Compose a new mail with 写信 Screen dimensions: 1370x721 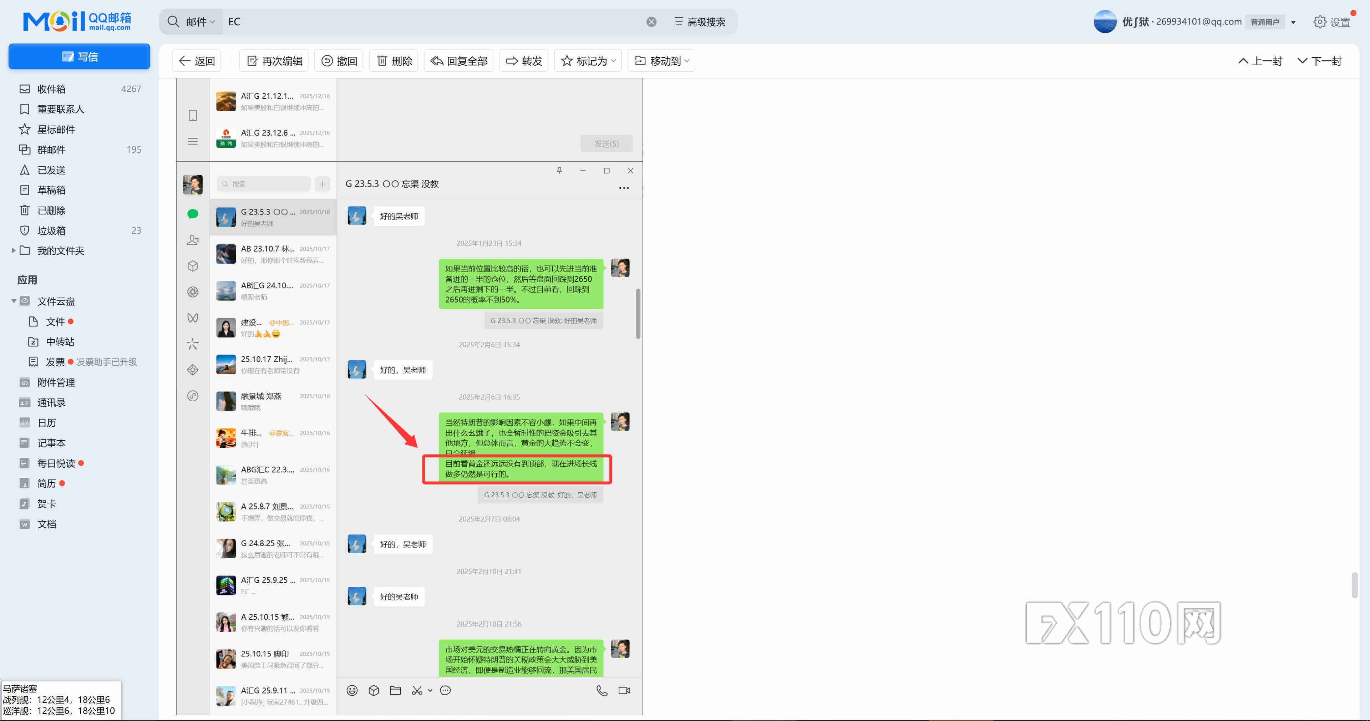click(79, 56)
